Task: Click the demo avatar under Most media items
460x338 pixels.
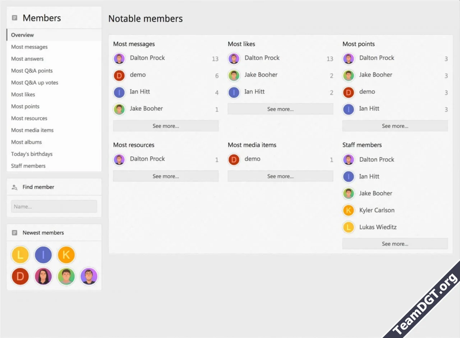Action: pyautogui.click(x=234, y=159)
